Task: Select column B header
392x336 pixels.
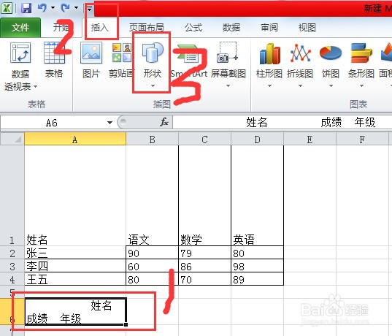Action: coord(153,139)
